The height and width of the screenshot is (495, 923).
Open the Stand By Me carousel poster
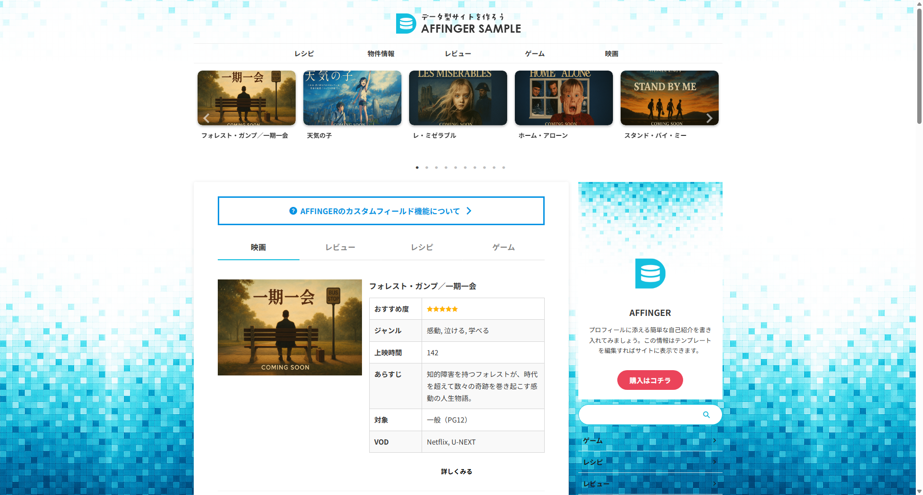point(670,98)
